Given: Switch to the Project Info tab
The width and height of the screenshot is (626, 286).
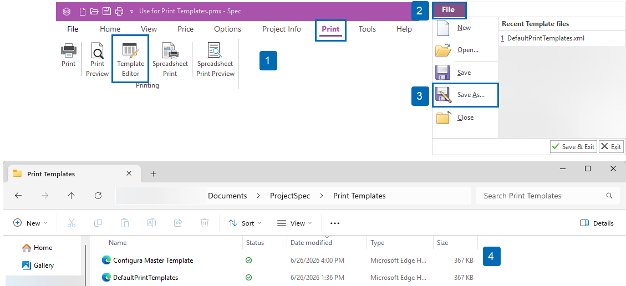Looking at the screenshot, I should [x=282, y=29].
